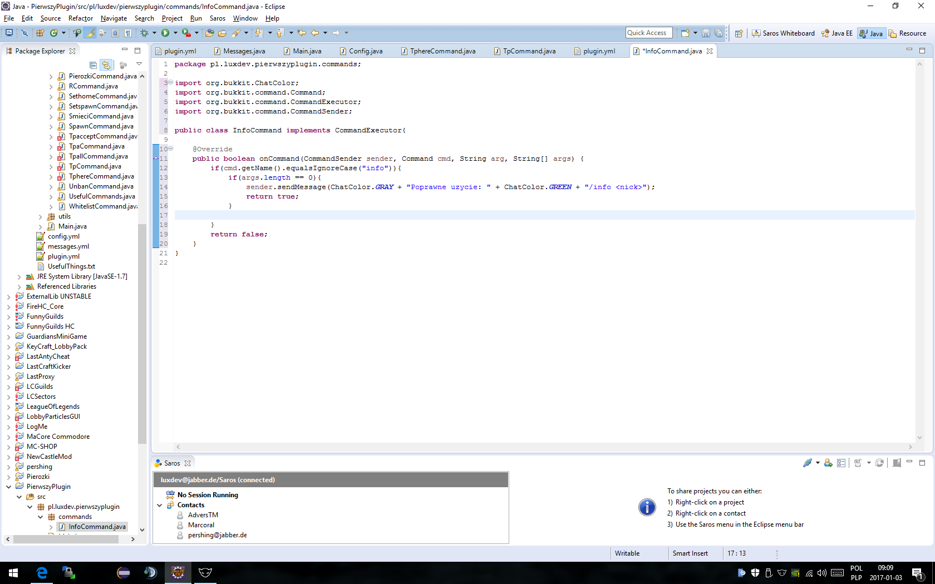Toggle Show Whitespace Characters button
935x584 pixels.
(x=128, y=33)
